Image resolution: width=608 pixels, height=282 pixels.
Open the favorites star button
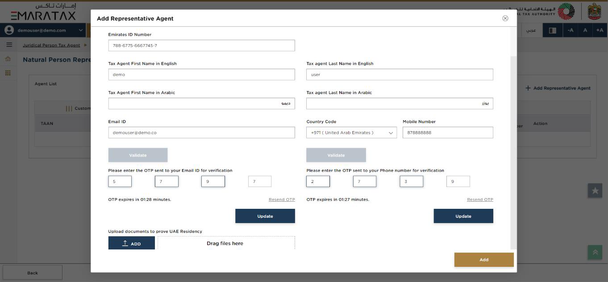[595, 191]
